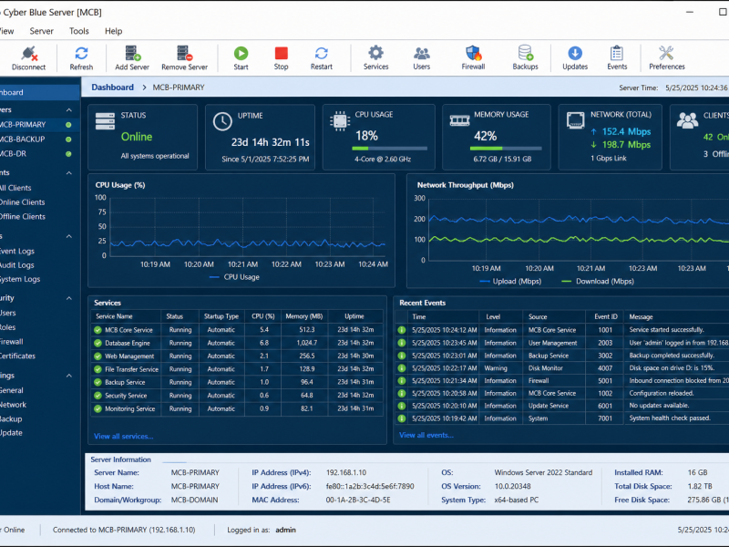Collapse the Logs section with Event Logs
729x547 pixels.
[69, 236]
